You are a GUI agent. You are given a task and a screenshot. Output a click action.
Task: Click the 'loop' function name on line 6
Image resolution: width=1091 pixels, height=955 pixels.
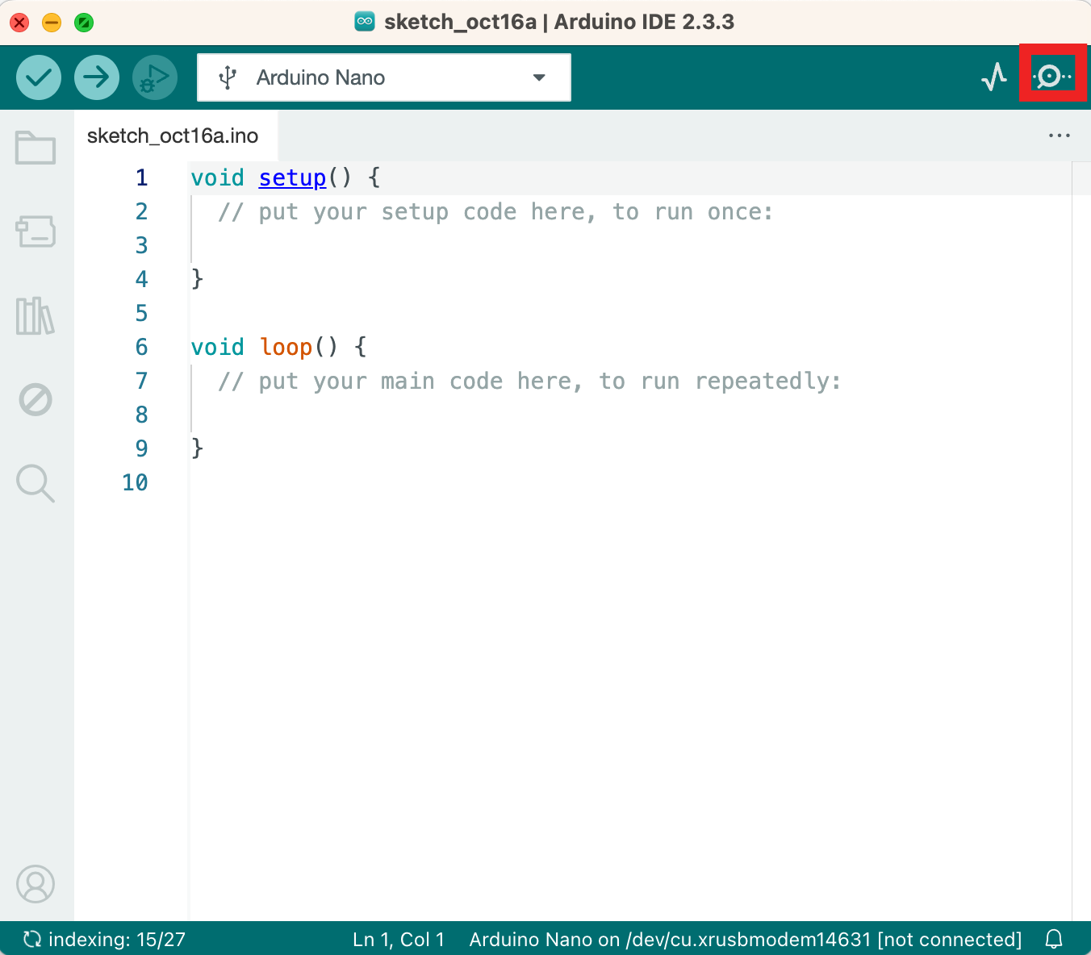click(286, 347)
